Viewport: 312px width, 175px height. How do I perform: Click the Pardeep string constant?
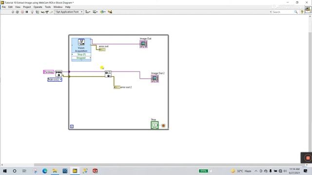coord(49,72)
